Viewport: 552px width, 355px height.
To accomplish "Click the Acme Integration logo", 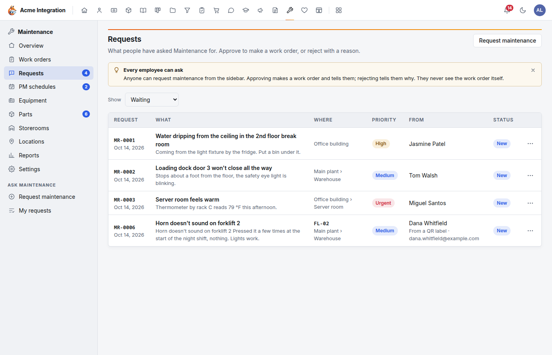I will coord(37,10).
